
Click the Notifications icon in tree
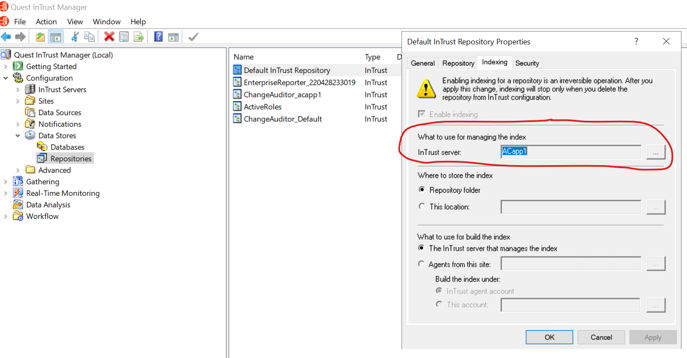tap(30, 124)
